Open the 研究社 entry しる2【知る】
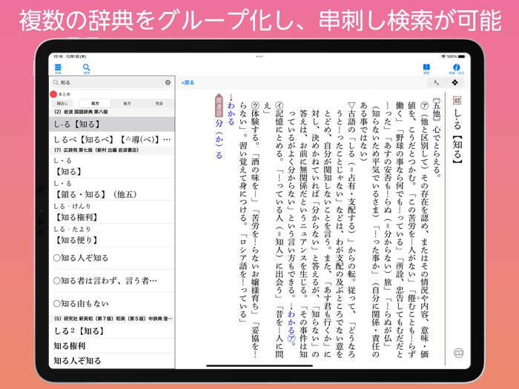Viewport: 519px width, 389px height. pyautogui.click(x=111, y=330)
